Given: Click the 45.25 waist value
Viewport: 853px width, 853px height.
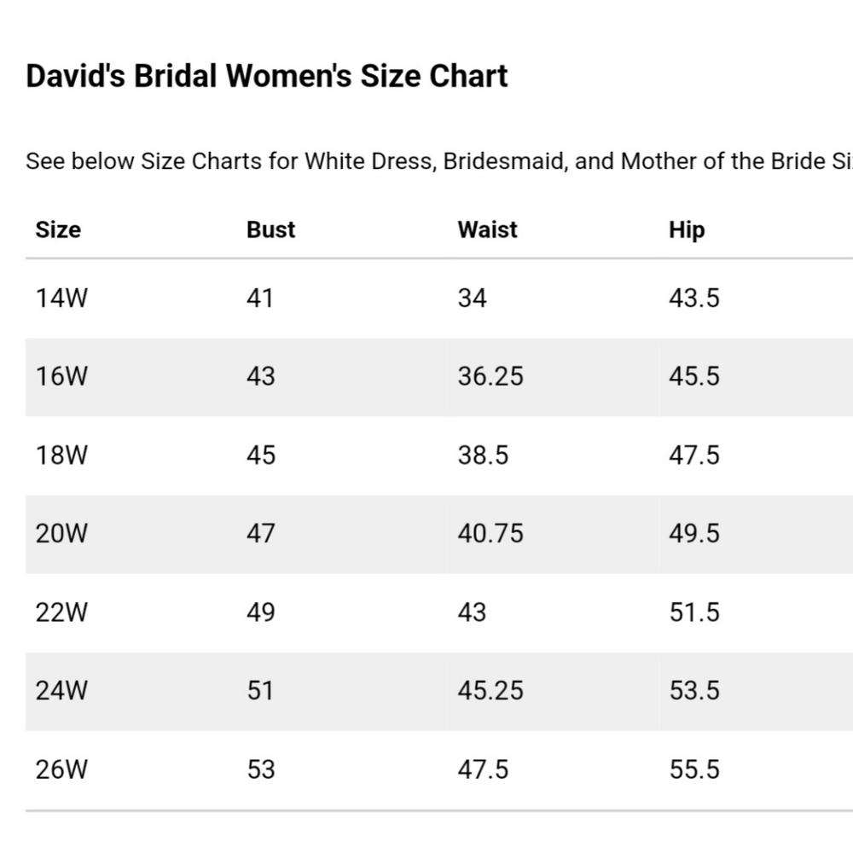Looking at the screenshot, I should 490,691.
